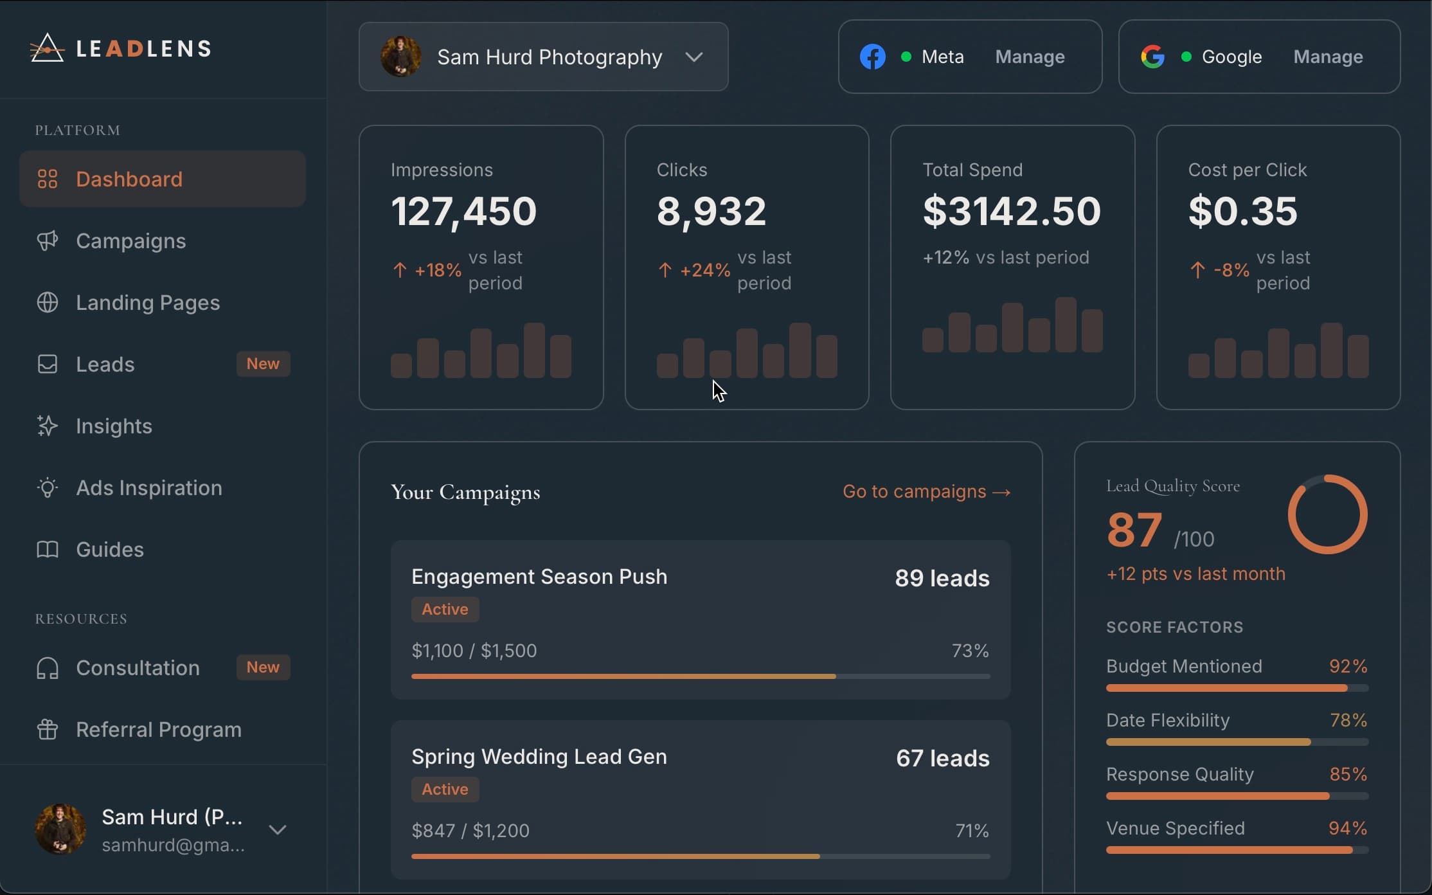Click the Referral Program gift icon
This screenshot has height=895, width=1432.
tap(47, 729)
